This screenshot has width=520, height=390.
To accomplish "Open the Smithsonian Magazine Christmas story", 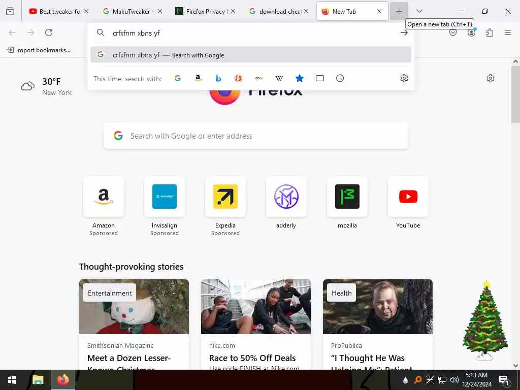I will [x=134, y=324].
